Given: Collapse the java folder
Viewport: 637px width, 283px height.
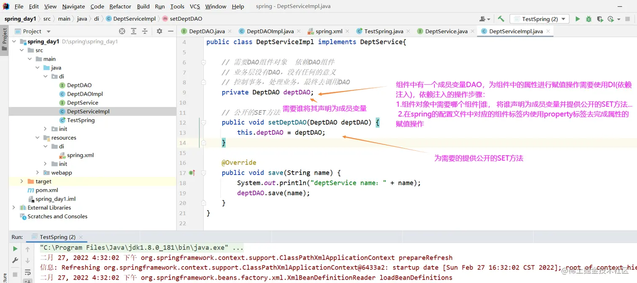Looking at the screenshot, I should [37, 68].
